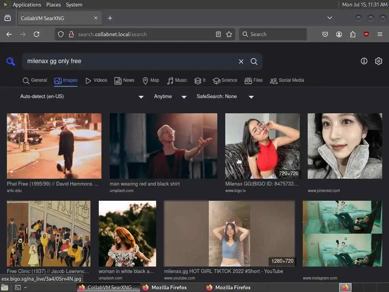Click the Firefox icon in bottom-right tray
Viewport: 389px width, 292px height.
pos(345,287)
